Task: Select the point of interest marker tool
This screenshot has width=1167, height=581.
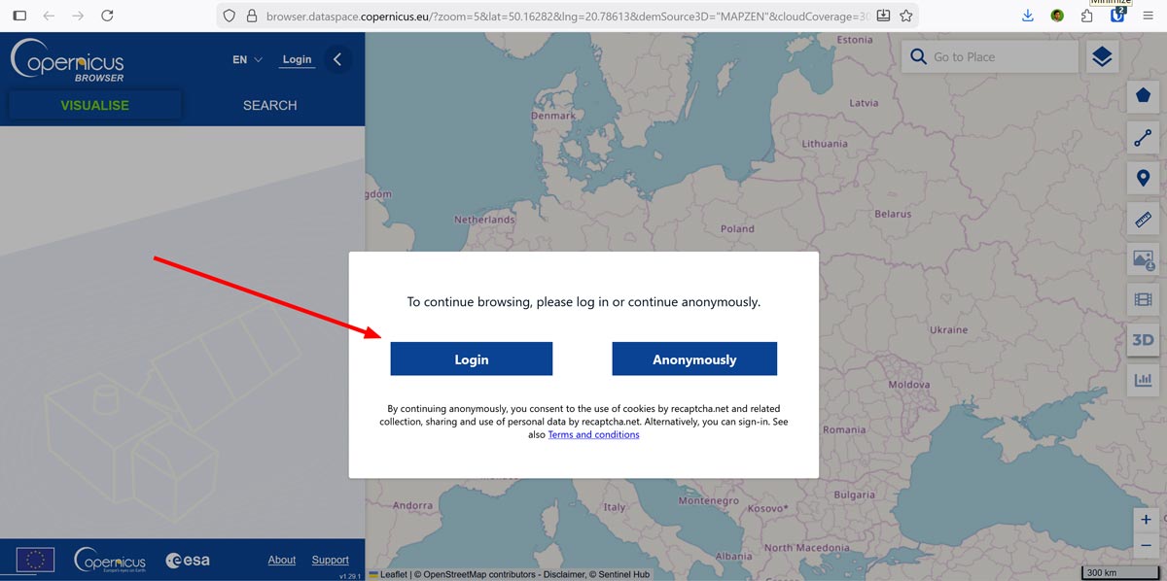Action: click(x=1143, y=179)
